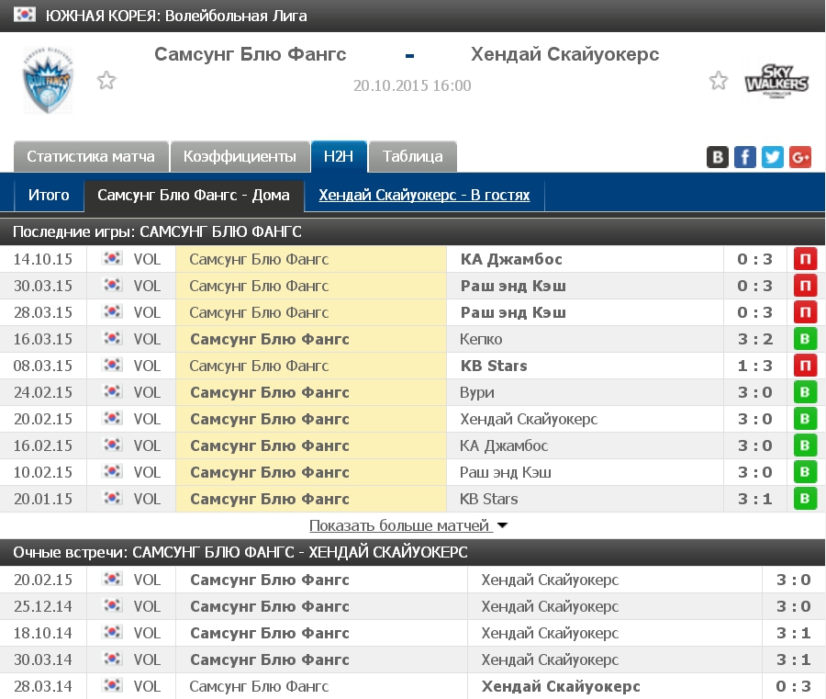Share match on Twitter icon
The width and height of the screenshot is (826, 699).
[773, 157]
